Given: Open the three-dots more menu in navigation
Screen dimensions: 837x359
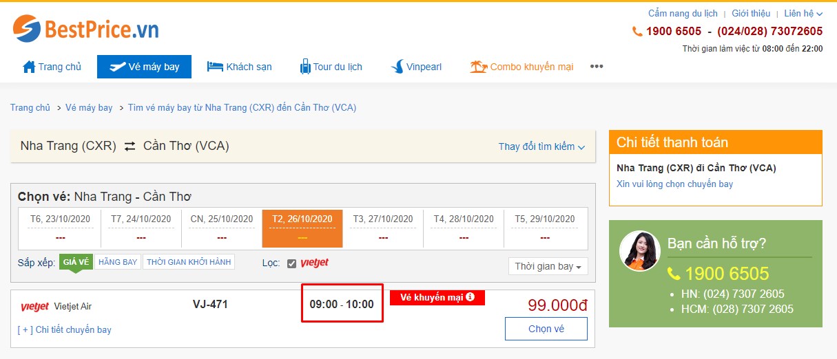Looking at the screenshot, I should (597, 67).
